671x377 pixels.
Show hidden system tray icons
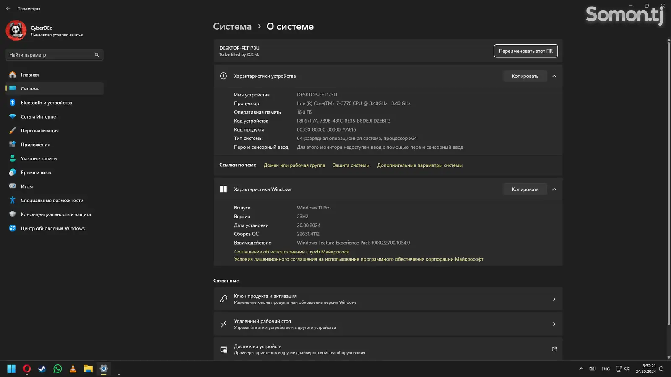(581, 369)
